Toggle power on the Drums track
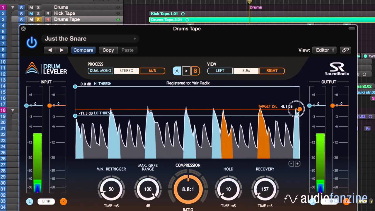 pyautogui.click(x=21, y=7)
